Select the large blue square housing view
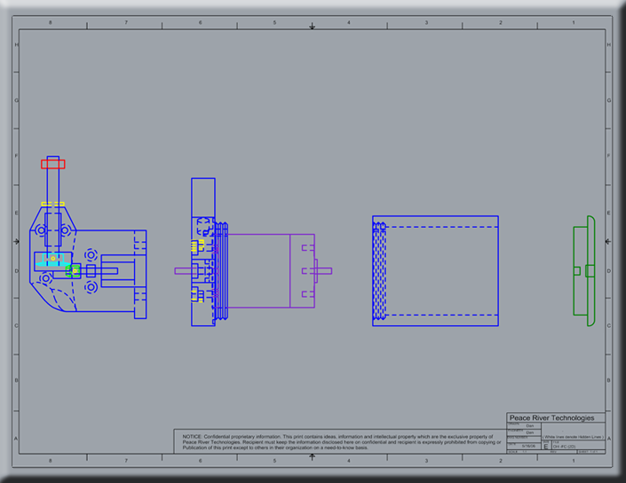The image size is (626, 483). tap(436, 271)
